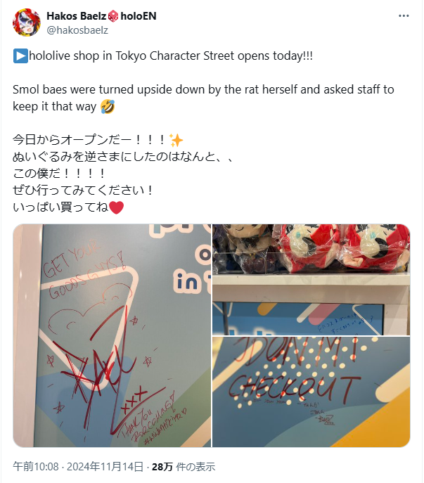Click the red heart emoji
Image resolution: width=424 pixels, height=483 pixels.
pyautogui.click(x=117, y=207)
